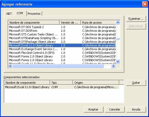This screenshot has height=117, width=149.
Task: Click the Examinar... button
Action: tap(136, 19)
